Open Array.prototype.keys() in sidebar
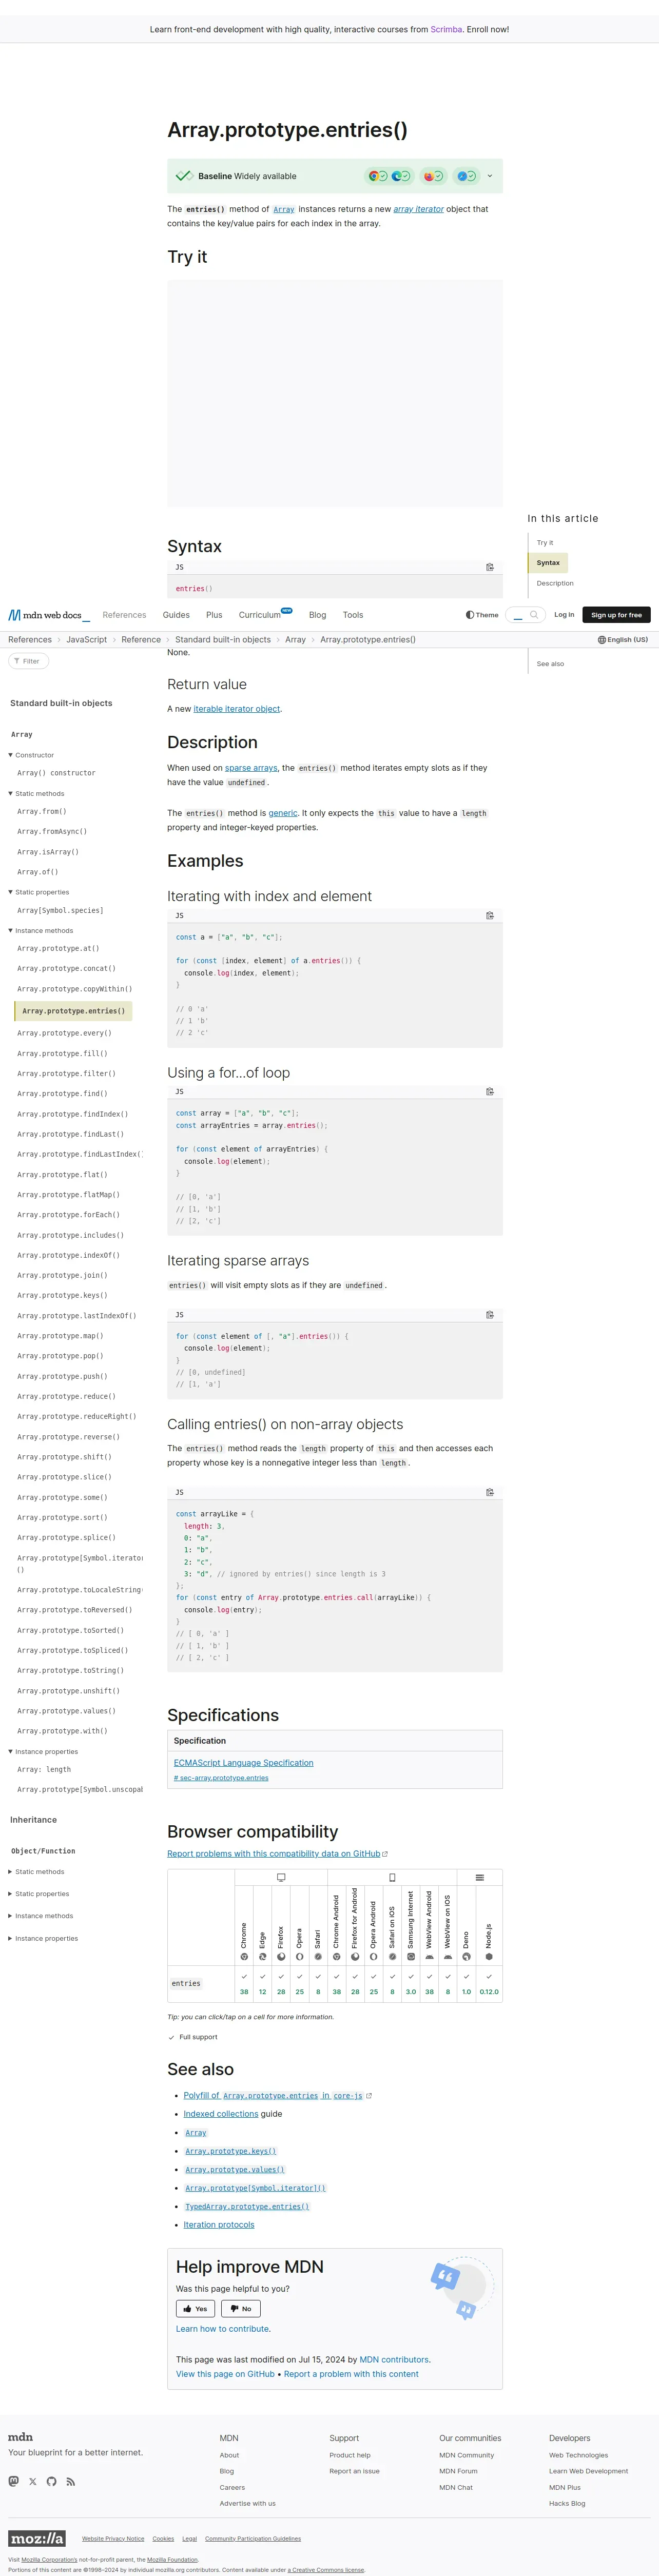The width and height of the screenshot is (659, 2576). (x=62, y=1296)
